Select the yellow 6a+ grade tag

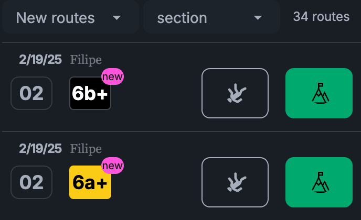(x=90, y=182)
